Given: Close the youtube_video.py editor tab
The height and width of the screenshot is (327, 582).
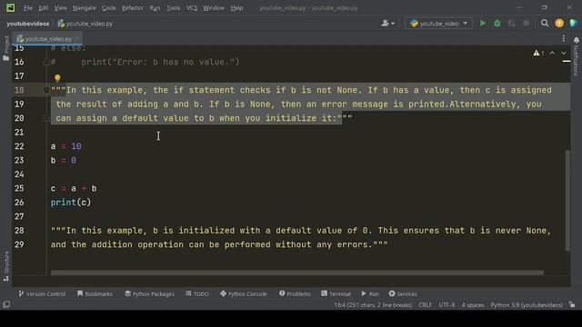Looking at the screenshot, I should tap(77, 38).
